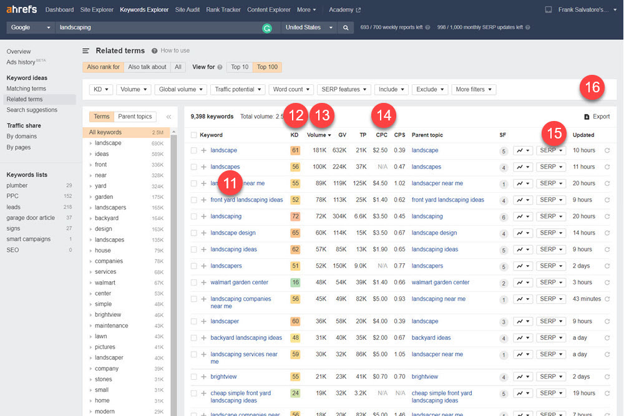Click info icon beside weekly reports left

(x=428, y=27)
